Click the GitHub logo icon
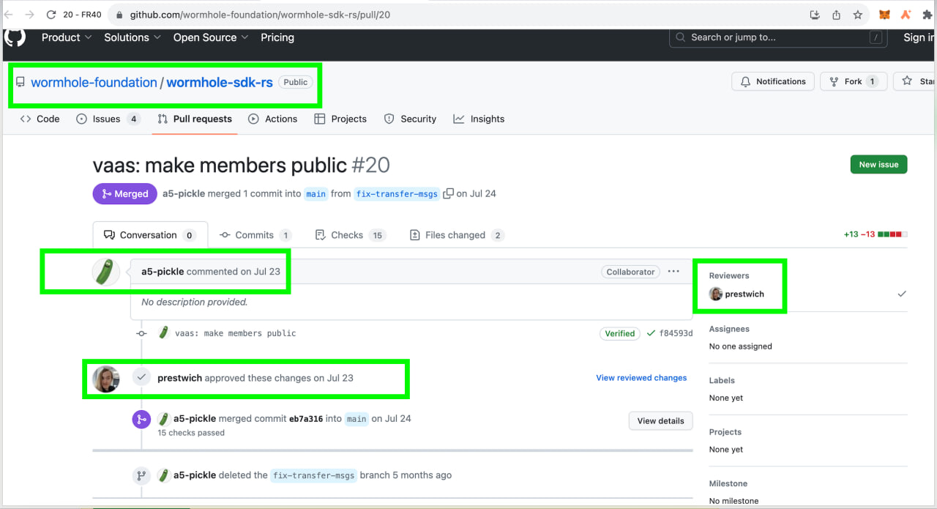 pos(15,37)
